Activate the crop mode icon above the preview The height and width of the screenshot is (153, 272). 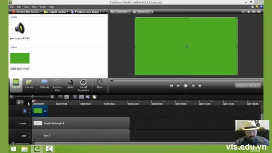pyautogui.click(x=243, y=12)
